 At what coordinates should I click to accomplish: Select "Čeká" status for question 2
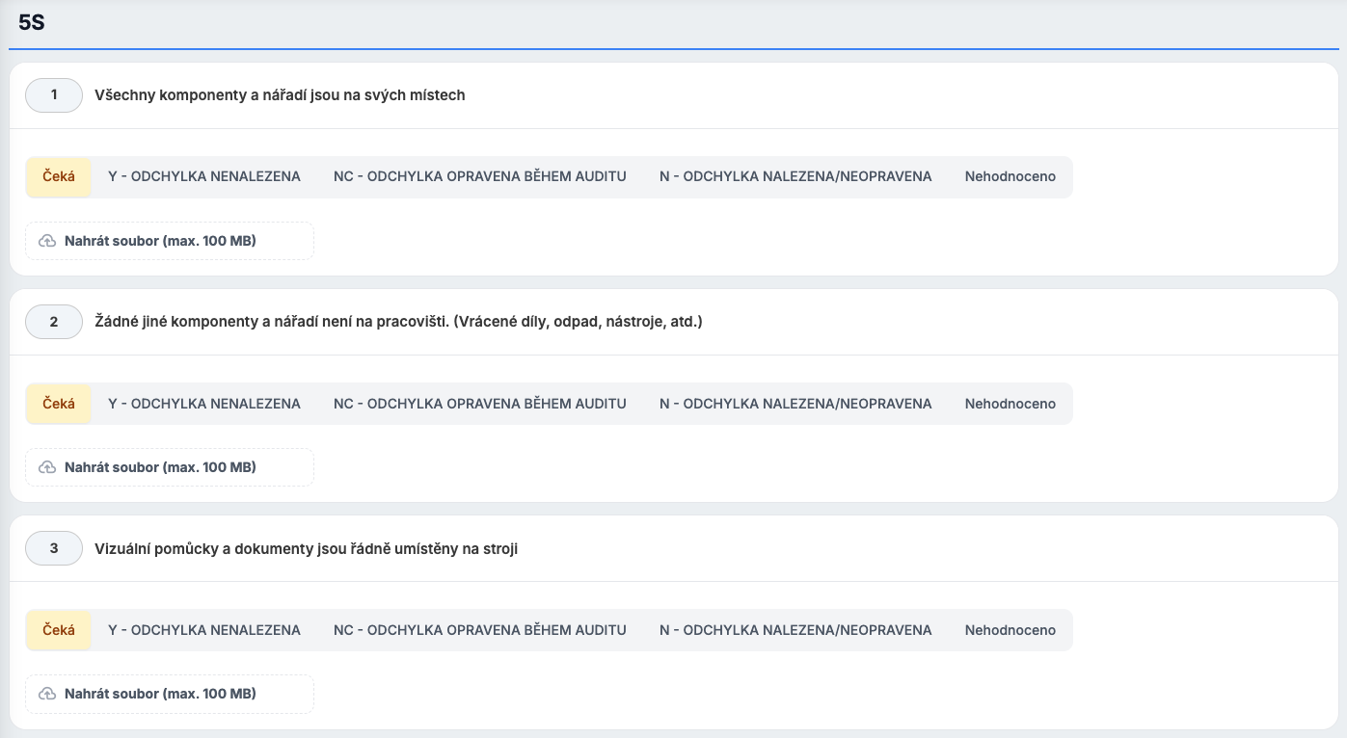(59, 404)
